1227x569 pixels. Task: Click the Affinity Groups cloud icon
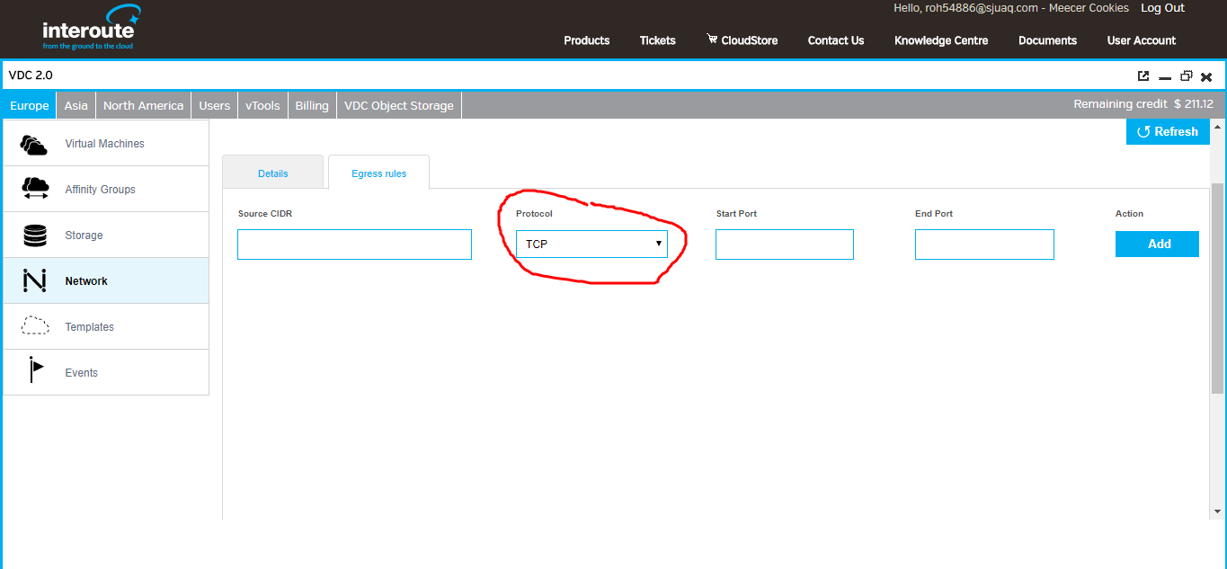point(35,189)
